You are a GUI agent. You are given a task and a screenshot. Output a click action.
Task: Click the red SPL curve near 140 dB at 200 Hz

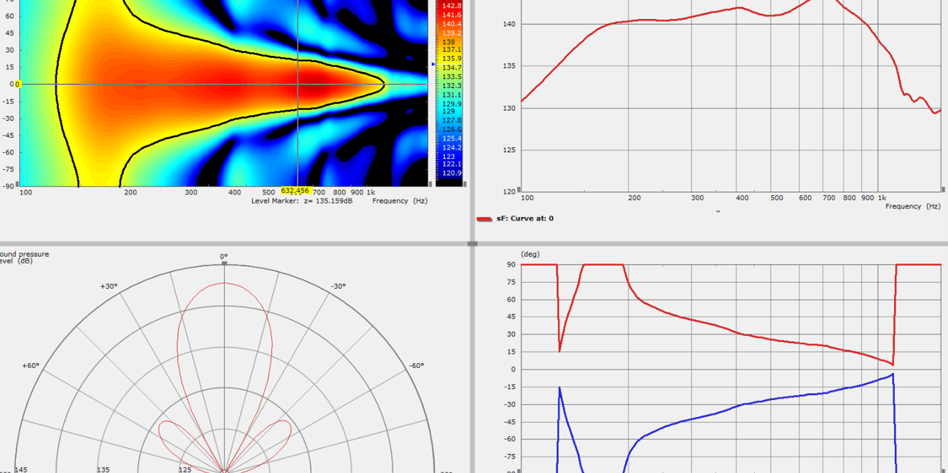point(634,21)
